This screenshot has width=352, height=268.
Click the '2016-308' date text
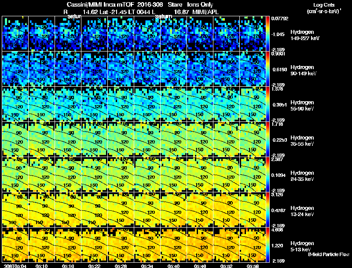[x=150, y=4]
